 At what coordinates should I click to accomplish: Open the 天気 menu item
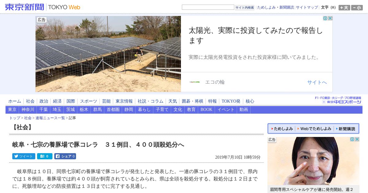[173, 101]
